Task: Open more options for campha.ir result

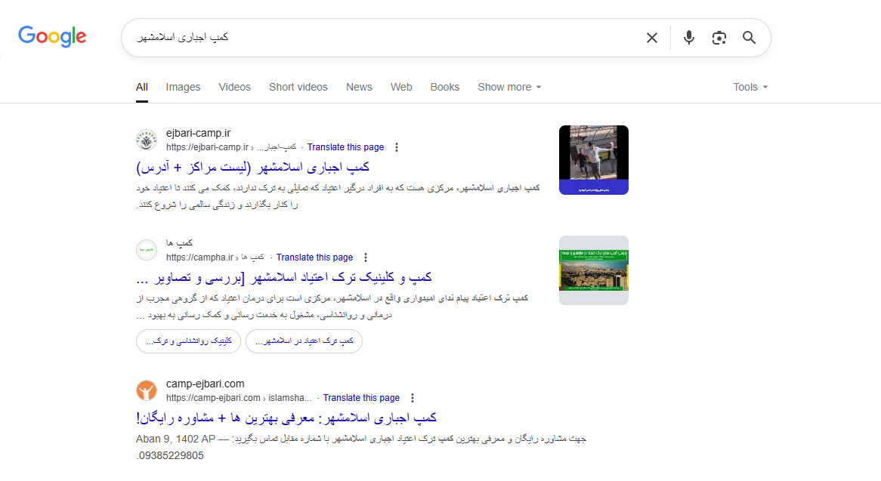Action: click(366, 257)
